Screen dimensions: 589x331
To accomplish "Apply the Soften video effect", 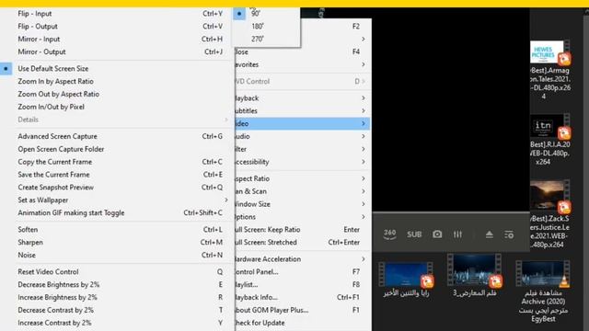I will click(x=116, y=229).
